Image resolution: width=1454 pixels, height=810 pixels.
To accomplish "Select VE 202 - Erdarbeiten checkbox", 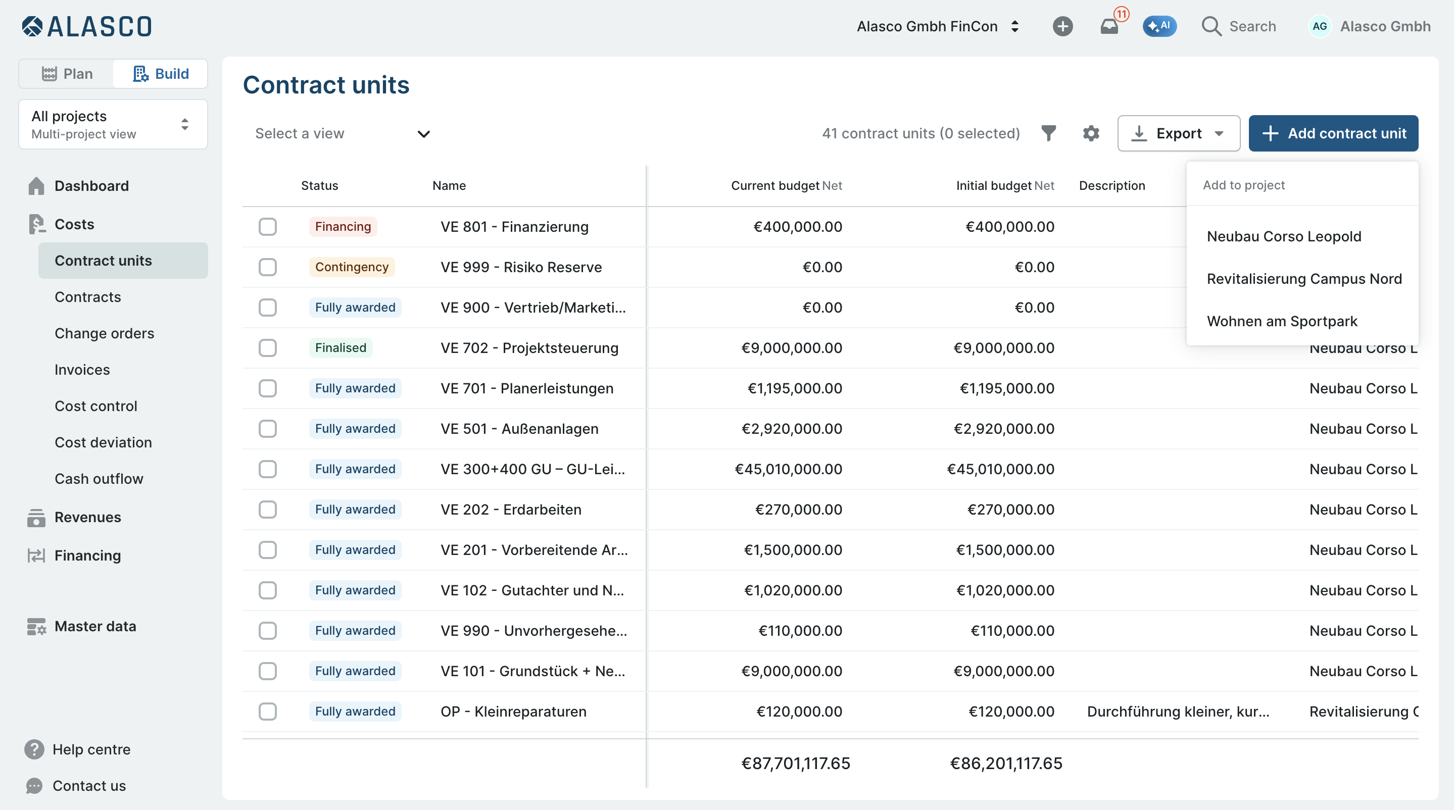I will 268,510.
